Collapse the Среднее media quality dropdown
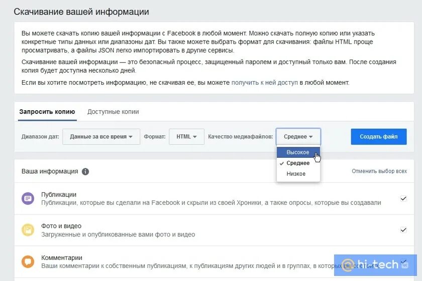422x281 pixels. (x=298, y=137)
